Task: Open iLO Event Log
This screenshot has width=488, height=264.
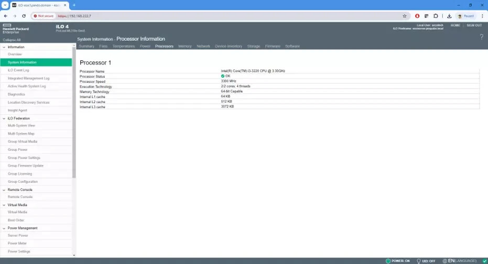Action: [x=36, y=70]
